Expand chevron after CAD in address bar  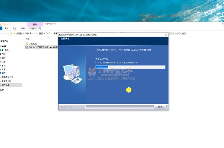click(52, 34)
